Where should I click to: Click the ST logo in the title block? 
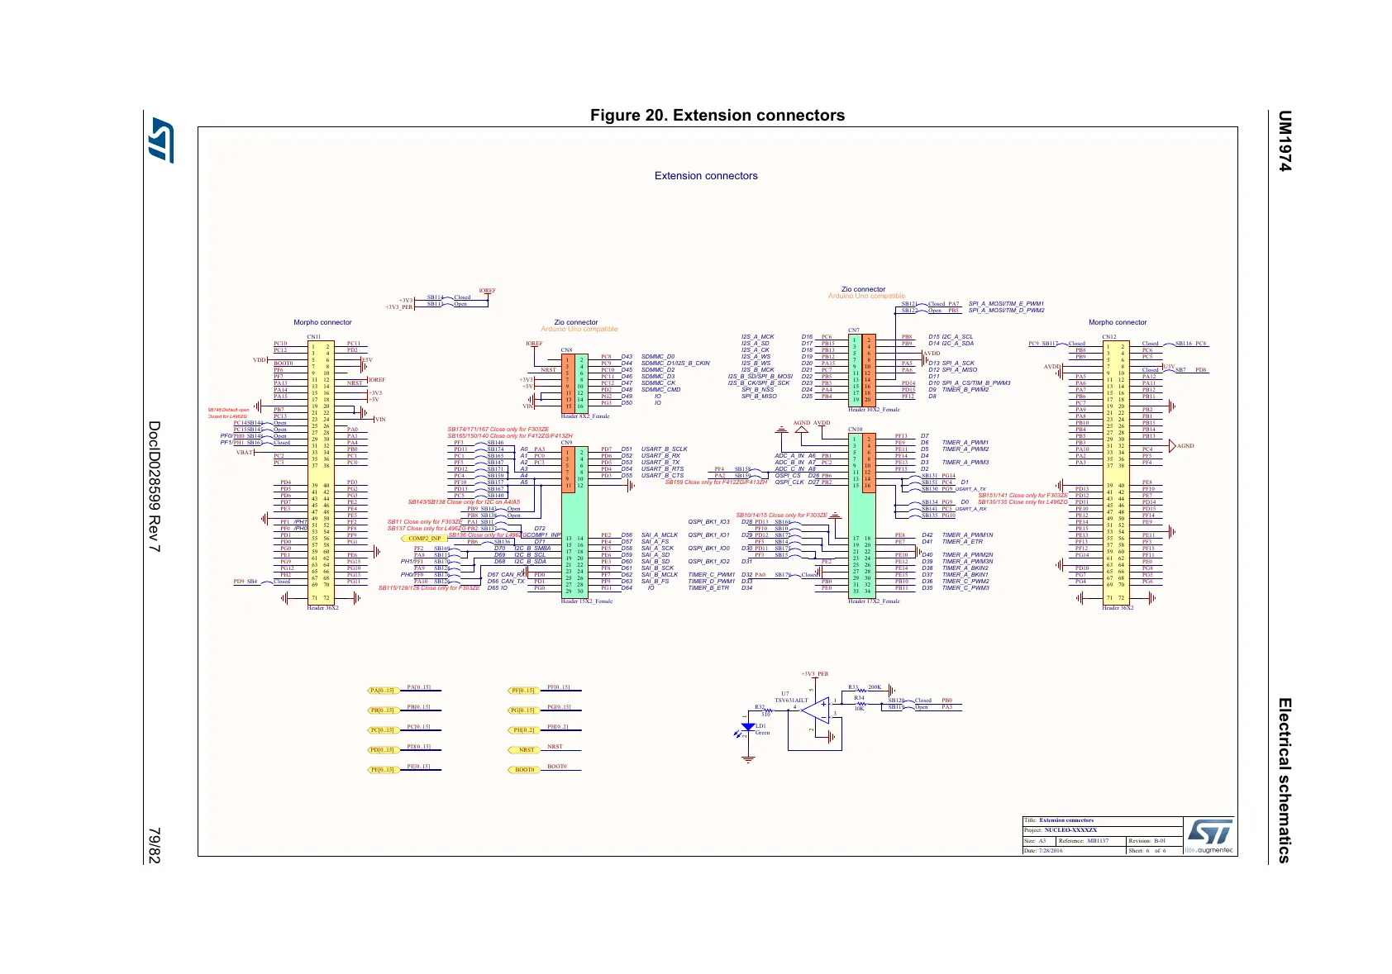pyautogui.click(x=1210, y=831)
